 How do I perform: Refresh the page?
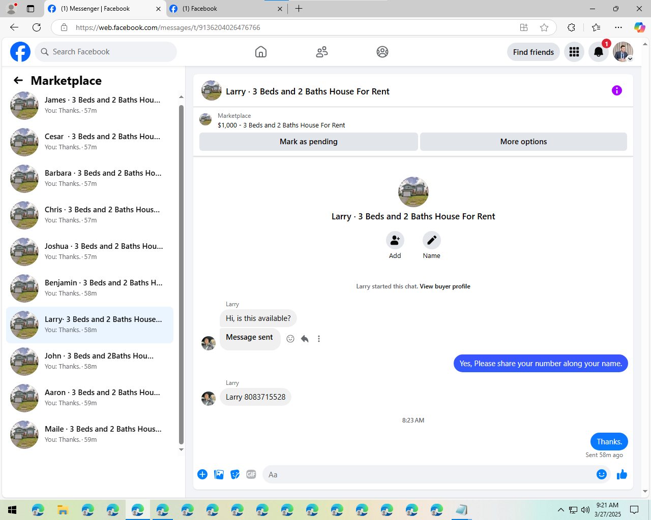[37, 27]
